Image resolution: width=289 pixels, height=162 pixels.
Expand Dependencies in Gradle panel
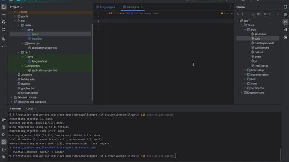242,93
